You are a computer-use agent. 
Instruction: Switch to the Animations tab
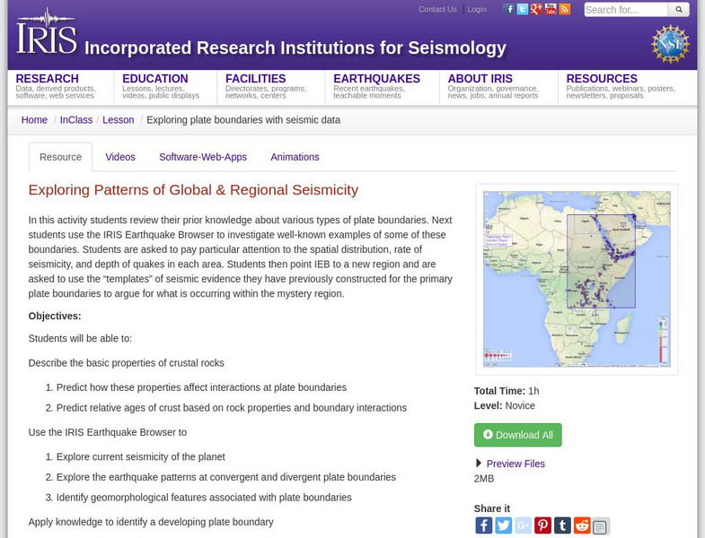coord(295,157)
